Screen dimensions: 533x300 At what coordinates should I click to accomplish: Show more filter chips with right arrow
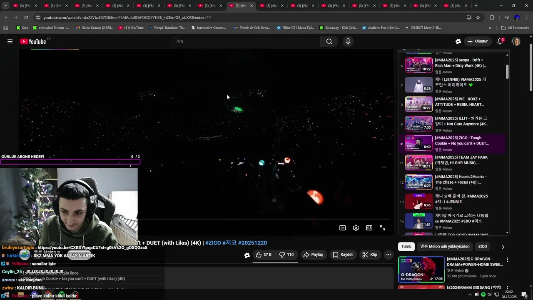(x=503, y=247)
